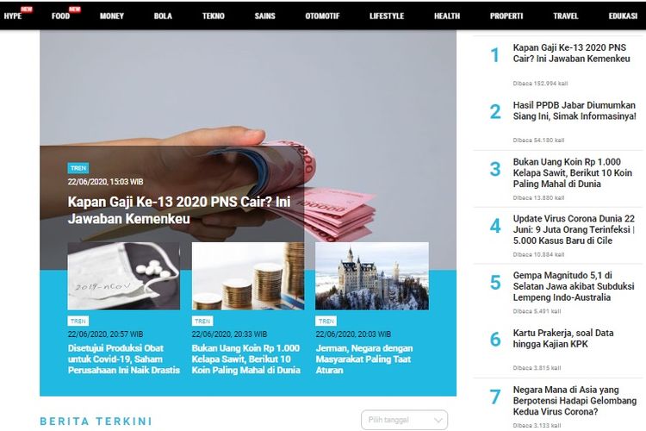Screen dimensions: 646x431
Task: Open popular item 4 Update Virus Corona Dunia
Action: 574,229
